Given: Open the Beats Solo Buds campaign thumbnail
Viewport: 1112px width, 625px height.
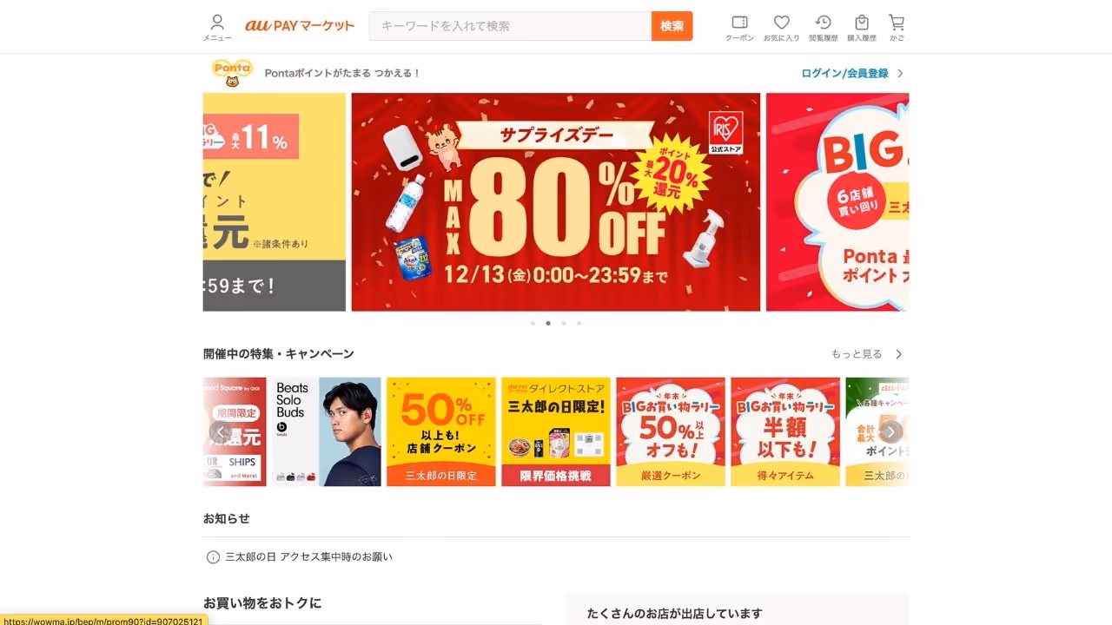Looking at the screenshot, I should 327,431.
